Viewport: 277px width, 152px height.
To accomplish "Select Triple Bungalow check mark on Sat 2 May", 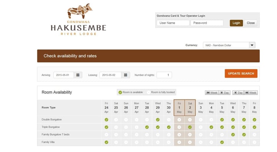I will tap(190, 127).
